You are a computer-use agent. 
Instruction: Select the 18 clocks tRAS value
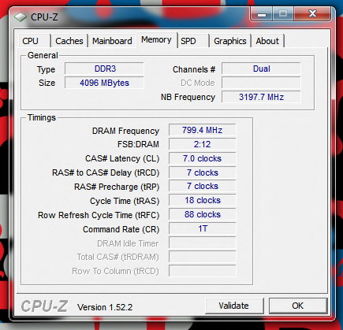(x=202, y=200)
